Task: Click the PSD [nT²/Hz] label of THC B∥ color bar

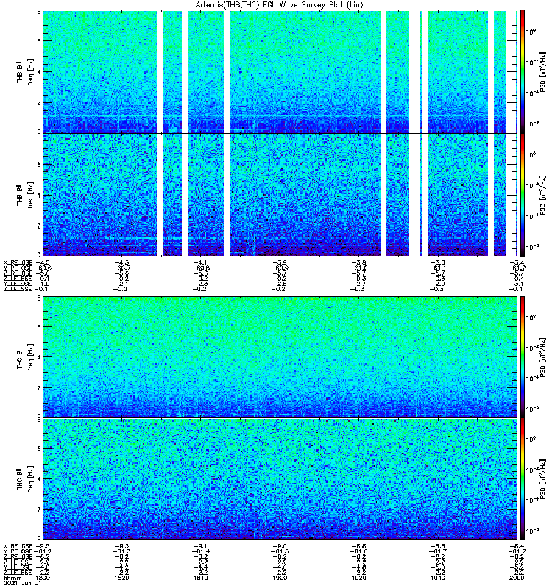Action: 543,479
